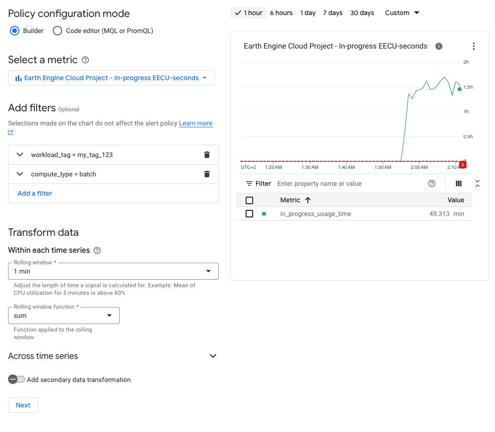Select the Builder radio button
Screen dimensions: 495x432
pos(15,31)
